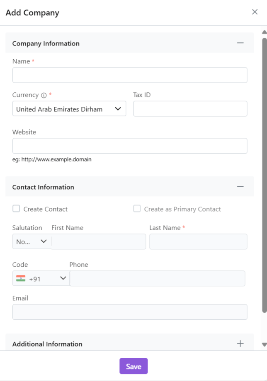Click the India flag icon

tap(21, 279)
